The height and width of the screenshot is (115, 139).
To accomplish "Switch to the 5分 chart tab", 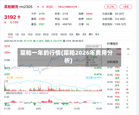I will pyautogui.click(x=23, y=34).
